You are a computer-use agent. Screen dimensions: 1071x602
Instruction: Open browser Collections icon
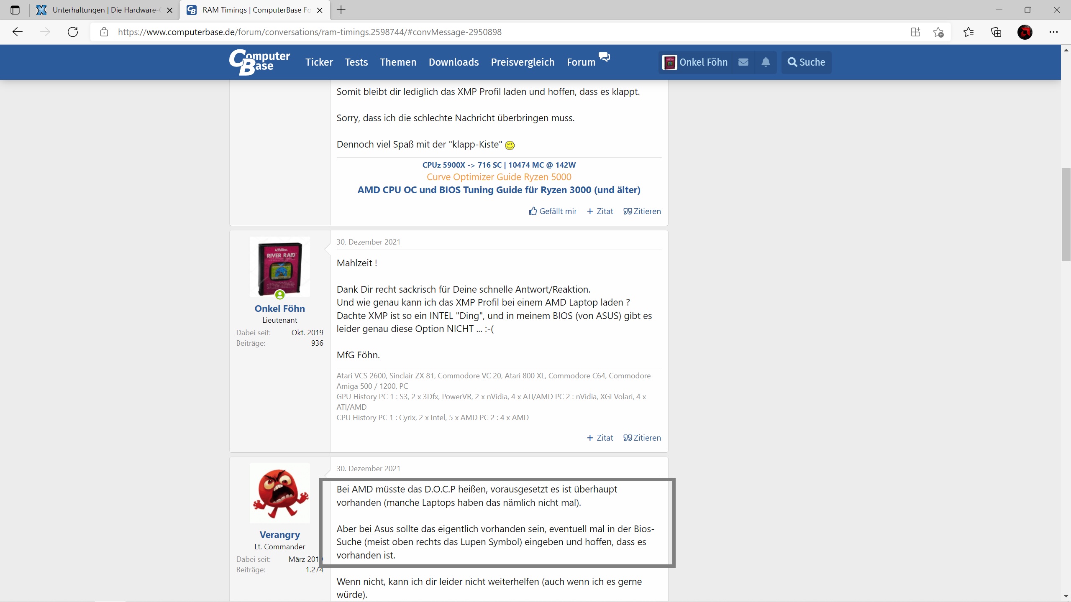click(996, 32)
